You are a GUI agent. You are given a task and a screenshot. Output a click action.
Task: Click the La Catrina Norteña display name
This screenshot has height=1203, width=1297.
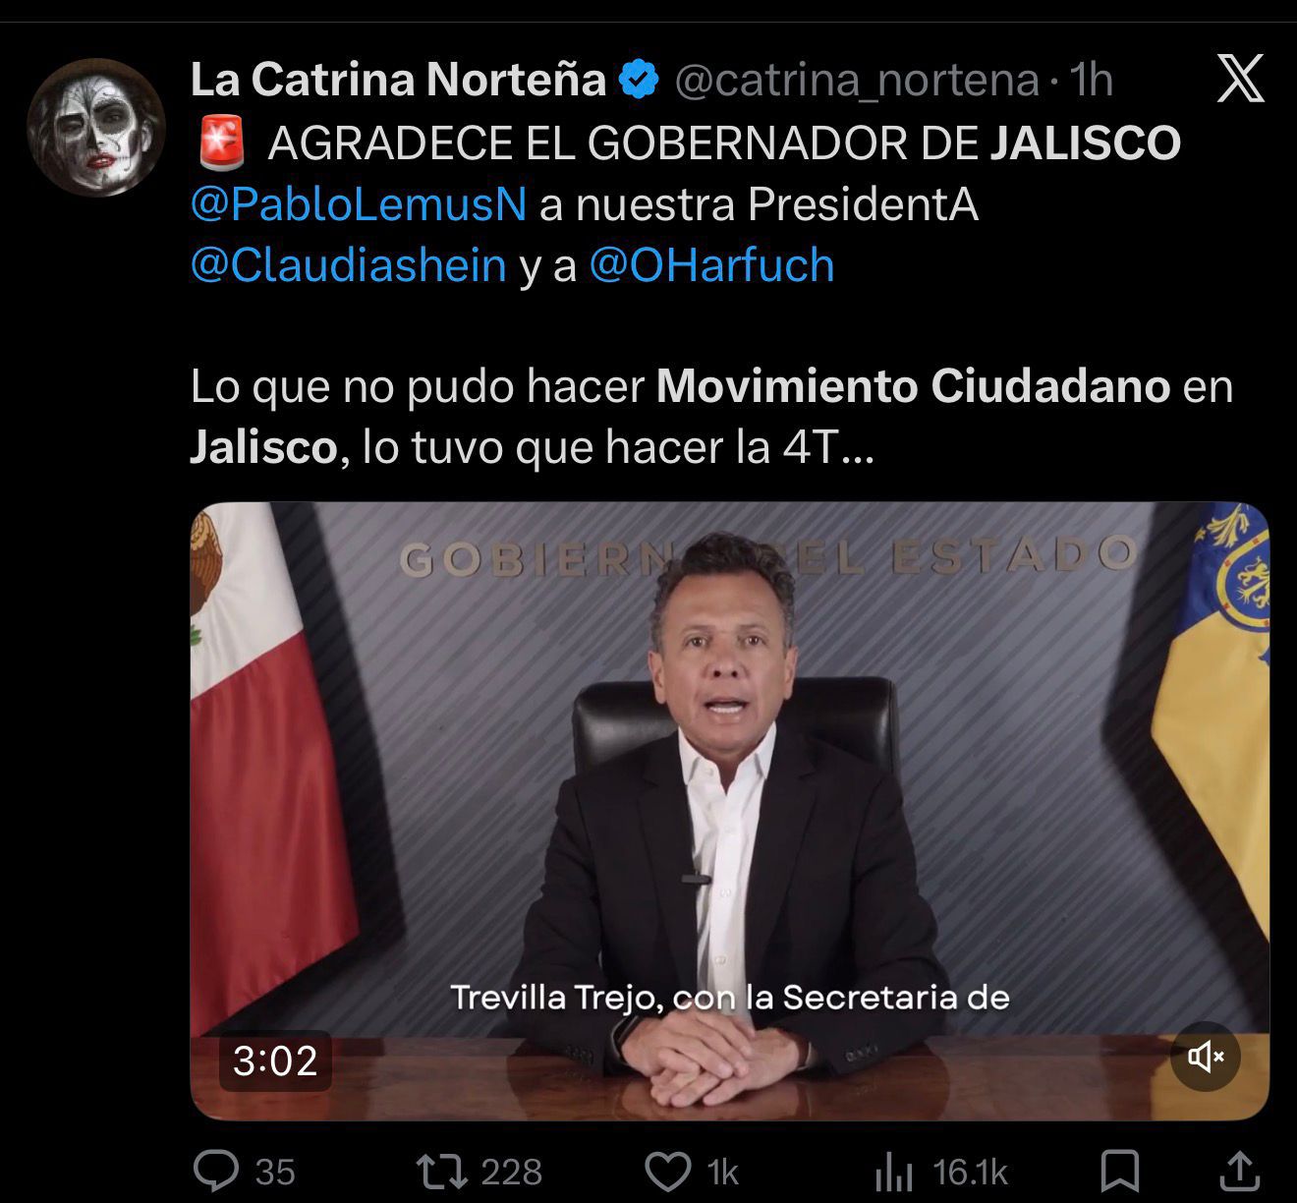tap(398, 80)
